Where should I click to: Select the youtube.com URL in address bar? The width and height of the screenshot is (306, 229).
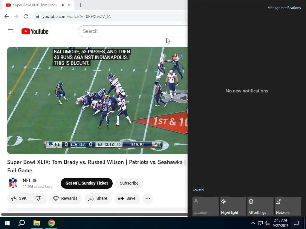[x=76, y=17]
